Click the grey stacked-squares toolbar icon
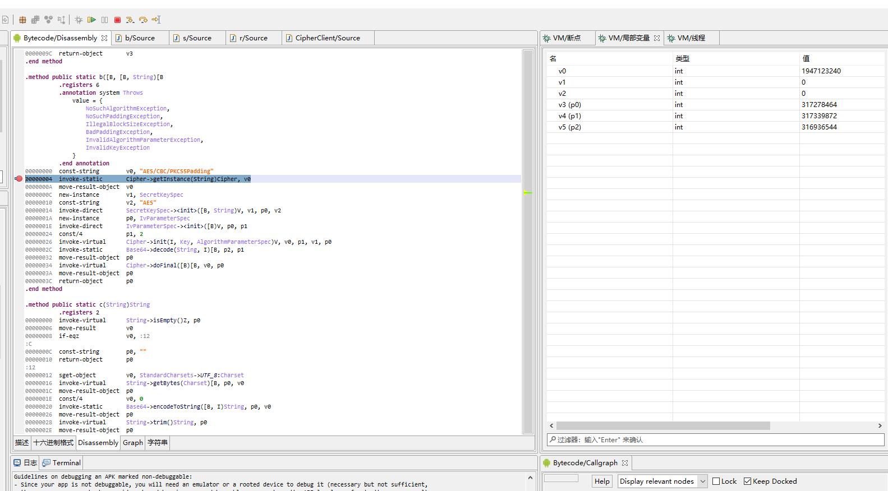This screenshot has height=491, width=888. [35, 20]
